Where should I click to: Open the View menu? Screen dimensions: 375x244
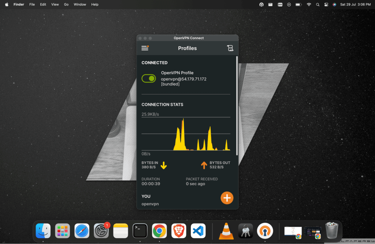click(x=55, y=4)
